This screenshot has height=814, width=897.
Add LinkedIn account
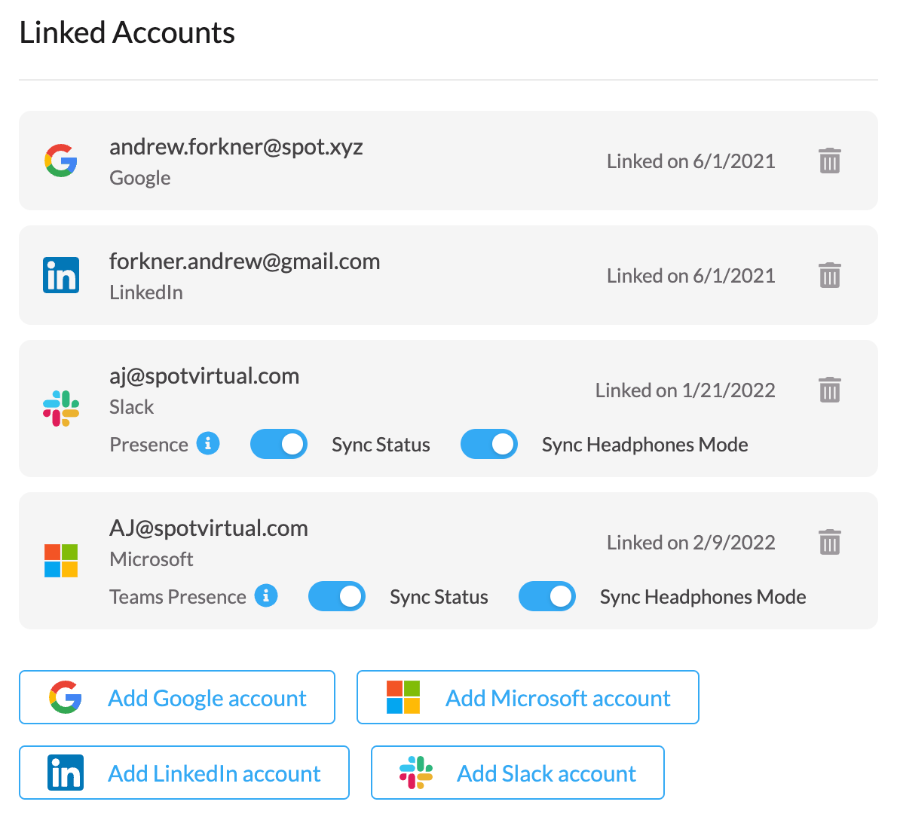tap(184, 773)
